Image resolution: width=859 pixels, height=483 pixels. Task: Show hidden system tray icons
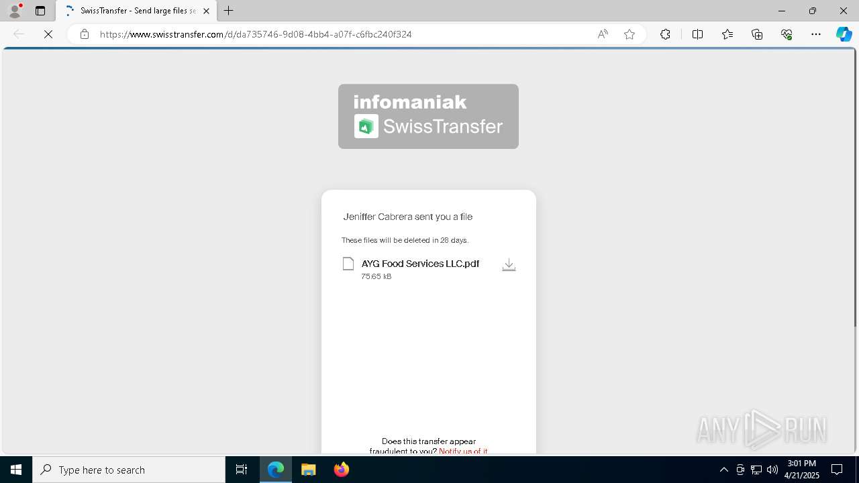point(723,470)
